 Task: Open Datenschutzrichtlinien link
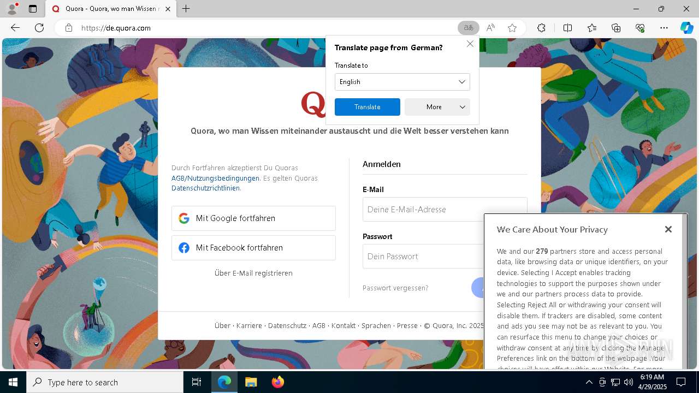pos(205,188)
